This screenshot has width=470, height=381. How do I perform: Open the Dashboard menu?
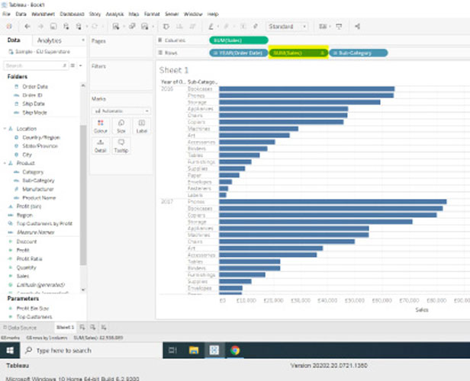click(72, 14)
